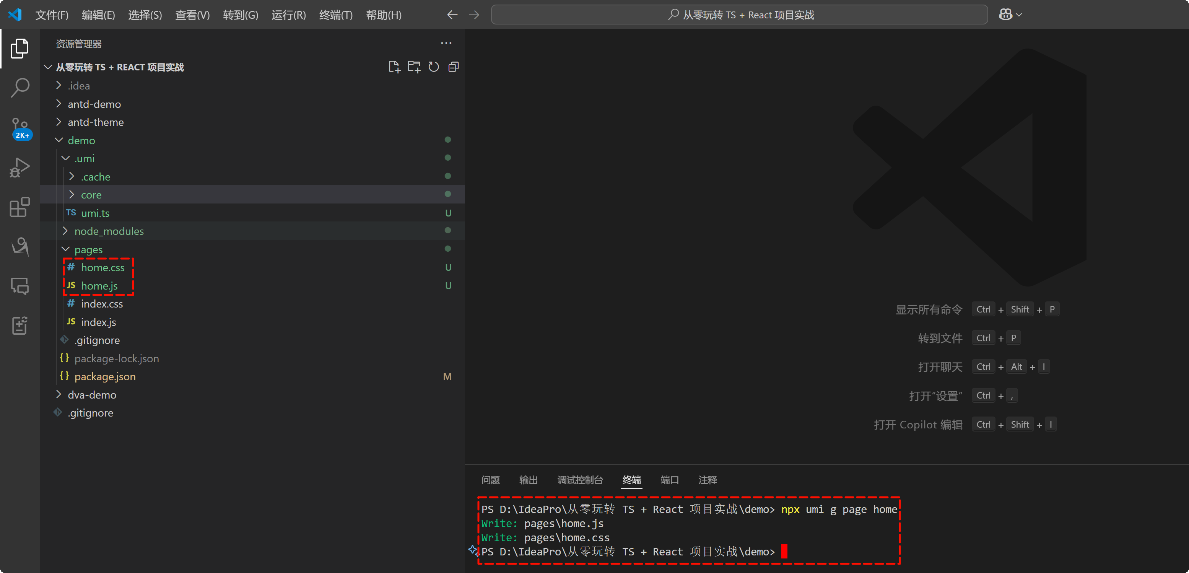Viewport: 1189px width, 573px height.
Task: Click the VS Code logo icon
Action: click(15, 15)
